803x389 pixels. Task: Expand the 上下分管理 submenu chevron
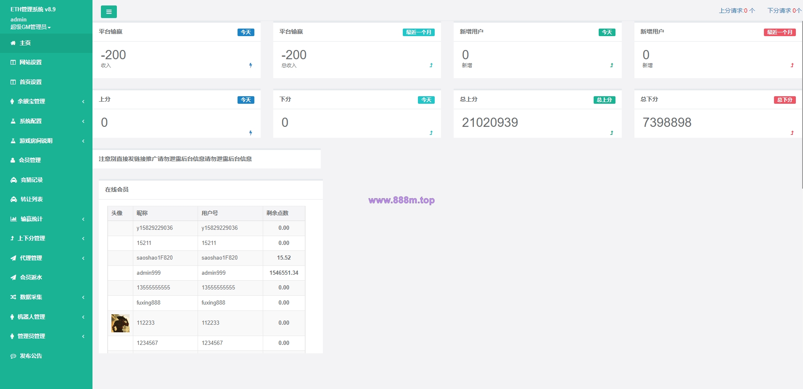pos(83,238)
